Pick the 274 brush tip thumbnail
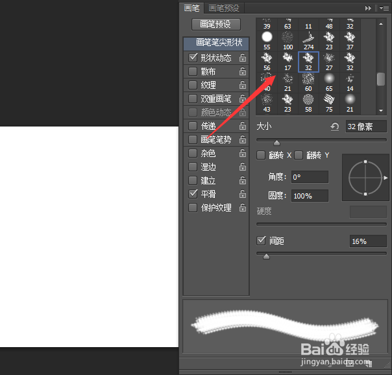The width and height of the screenshot is (392, 375). [308, 41]
